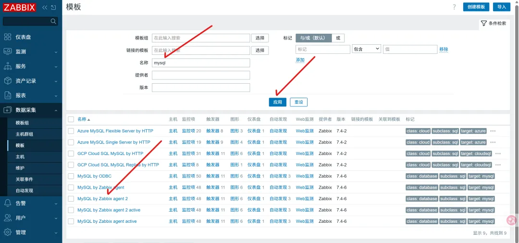This screenshot has height=243, width=519.
Task: Expand the 用户 menu chevron
Action: tap(56, 218)
